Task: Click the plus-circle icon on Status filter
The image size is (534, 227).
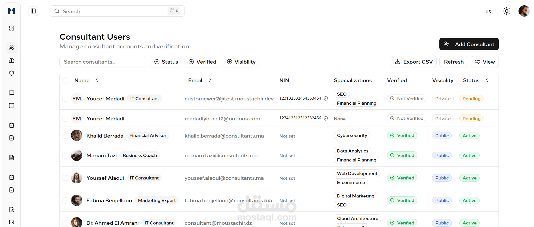Action: pyautogui.click(x=157, y=62)
